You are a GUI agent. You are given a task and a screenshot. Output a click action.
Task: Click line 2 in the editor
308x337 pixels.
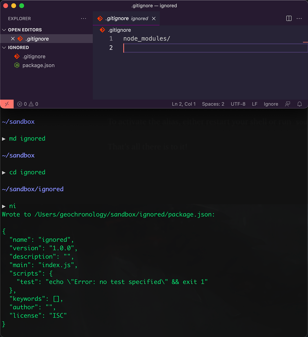click(154, 48)
